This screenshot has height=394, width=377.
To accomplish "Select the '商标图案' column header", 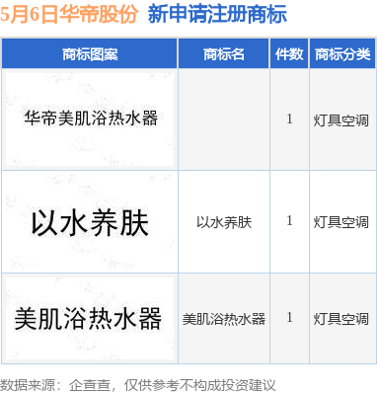I will pos(90,53).
